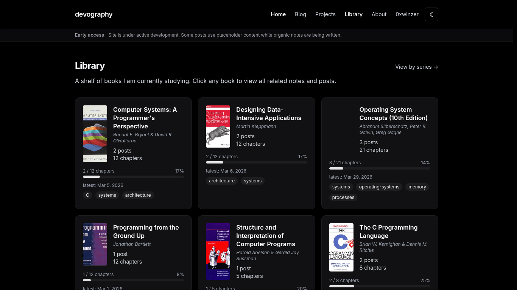517x290 pixels.
Task: Open Computer Systems book cover thumbnail
Action: 95,134
